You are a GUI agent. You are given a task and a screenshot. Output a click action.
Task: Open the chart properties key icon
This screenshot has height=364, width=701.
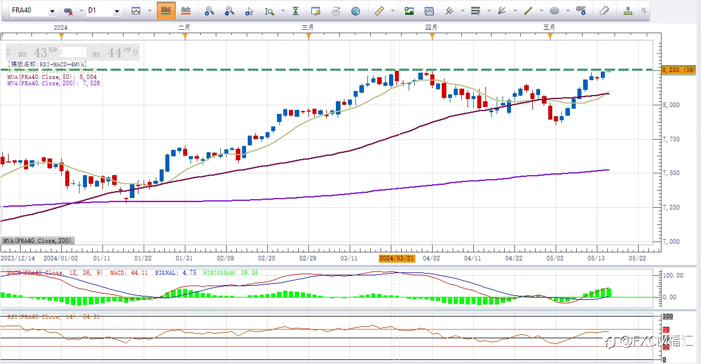pos(315,11)
